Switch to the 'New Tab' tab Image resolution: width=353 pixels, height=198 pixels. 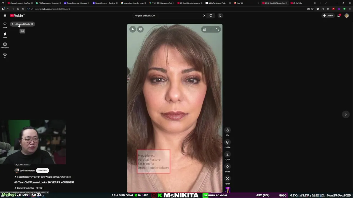click(246, 3)
